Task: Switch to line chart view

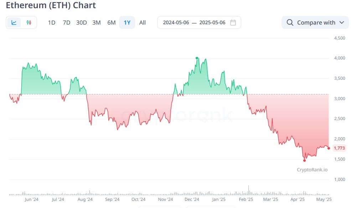Action: 14,22
